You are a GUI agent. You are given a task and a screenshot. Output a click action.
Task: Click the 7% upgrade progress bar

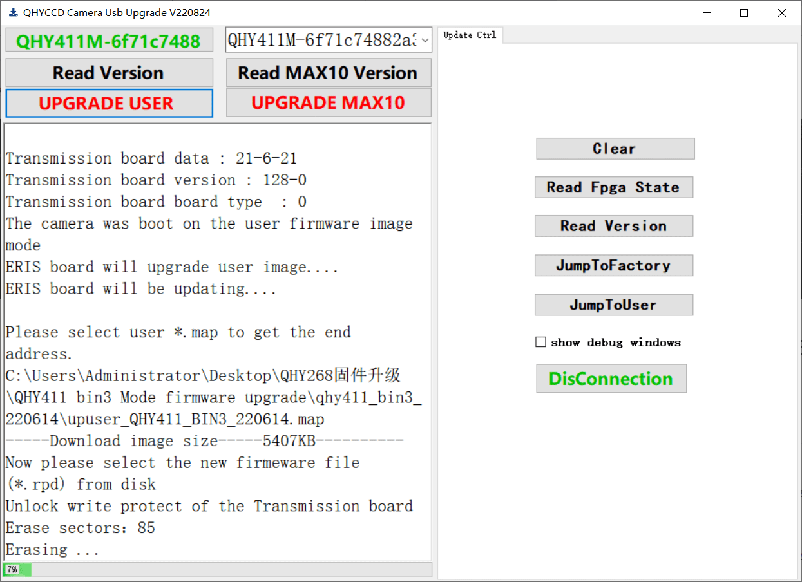point(218,569)
